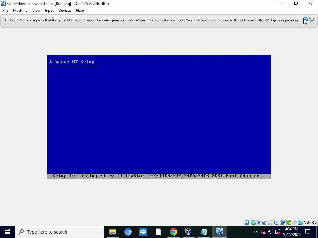This screenshot has width=318, height=238.
Task: Click the keyboard capture host key indicator
Action: click(x=300, y=223)
